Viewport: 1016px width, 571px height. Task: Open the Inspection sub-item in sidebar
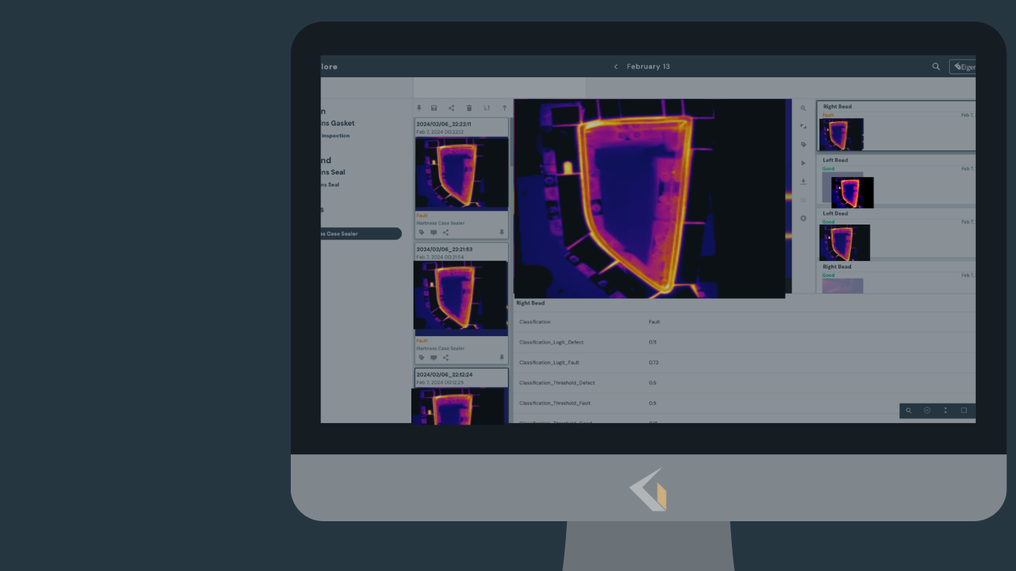[335, 136]
